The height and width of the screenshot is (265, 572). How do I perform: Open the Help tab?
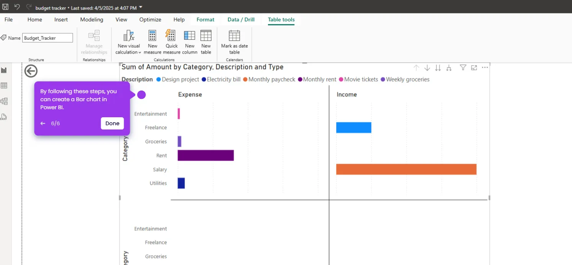(179, 19)
